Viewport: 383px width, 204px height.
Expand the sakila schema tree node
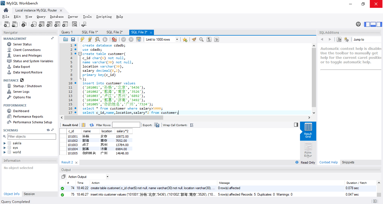tap(4, 143)
